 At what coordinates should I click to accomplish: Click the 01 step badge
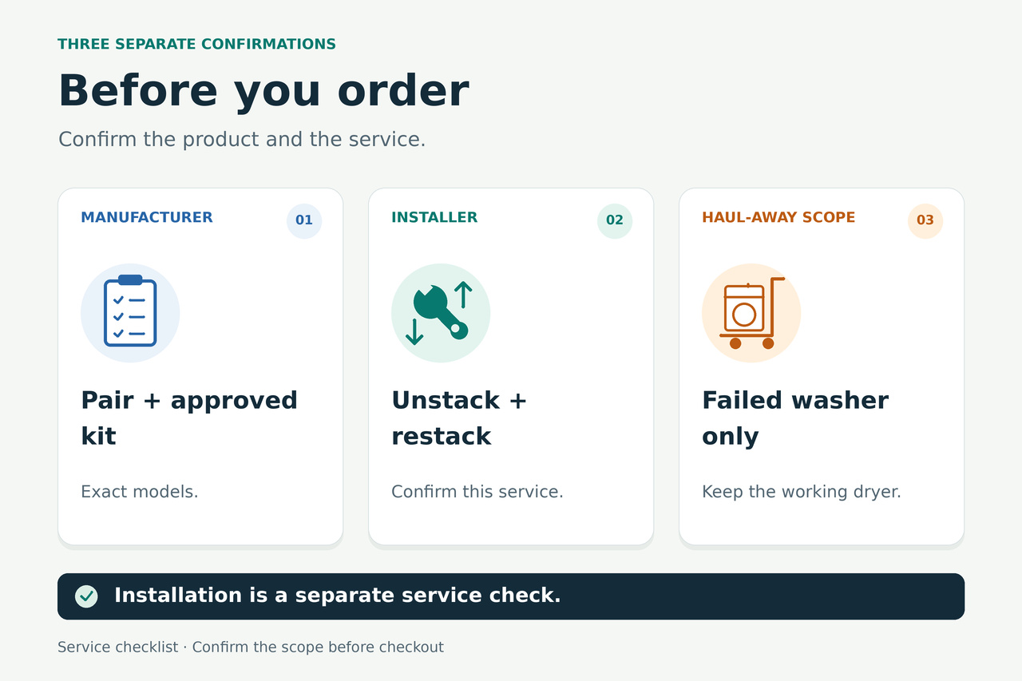point(304,221)
